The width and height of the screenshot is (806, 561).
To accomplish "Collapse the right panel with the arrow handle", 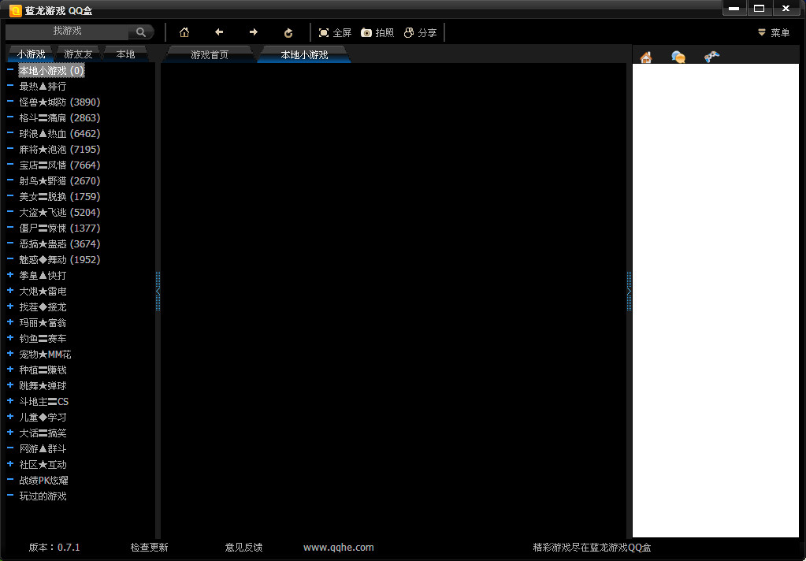I will [629, 291].
